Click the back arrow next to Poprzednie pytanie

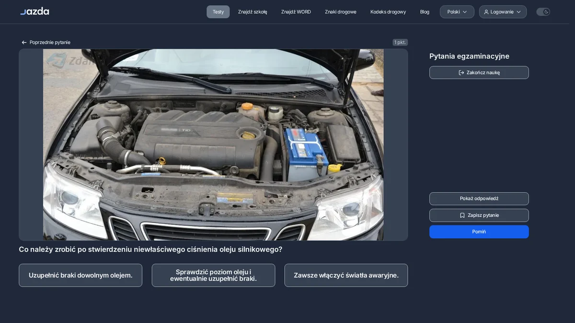tap(24, 43)
